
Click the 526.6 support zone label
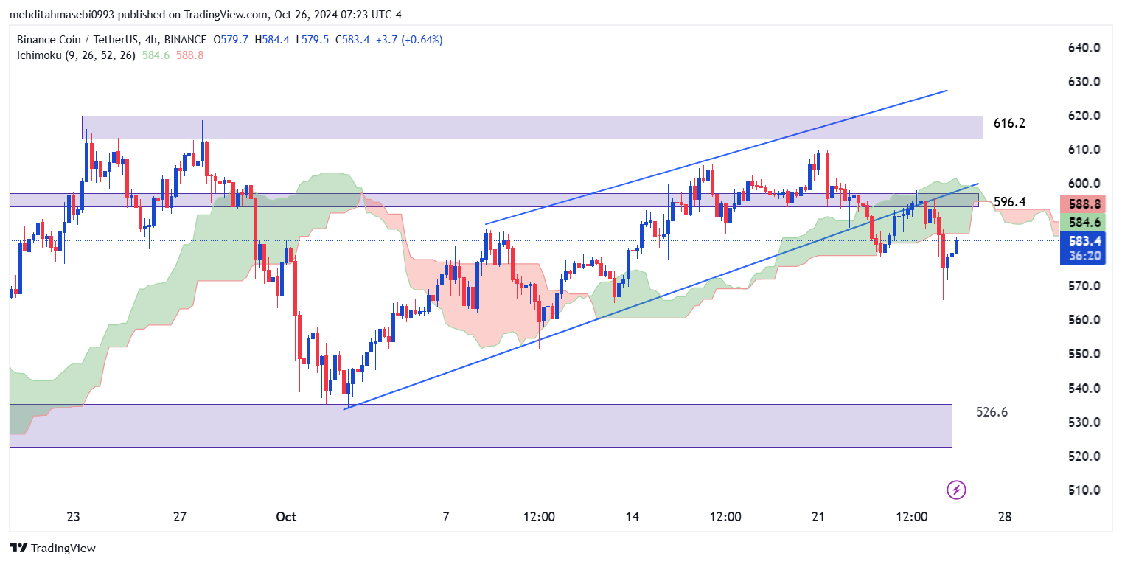pos(992,412)
